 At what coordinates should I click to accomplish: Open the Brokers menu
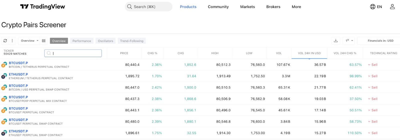pyautogui.click(x=273, y=7)
